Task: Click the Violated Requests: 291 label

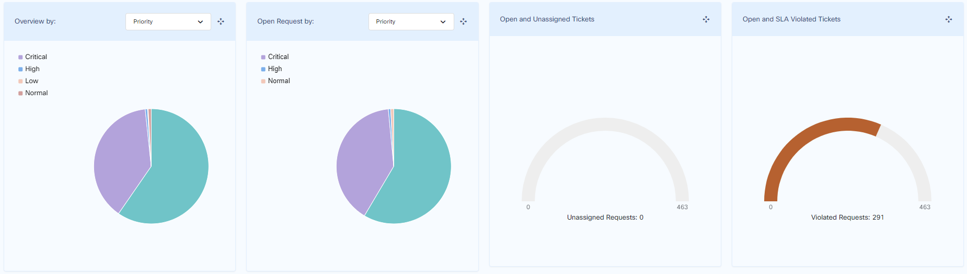Action: coord(847,218)
